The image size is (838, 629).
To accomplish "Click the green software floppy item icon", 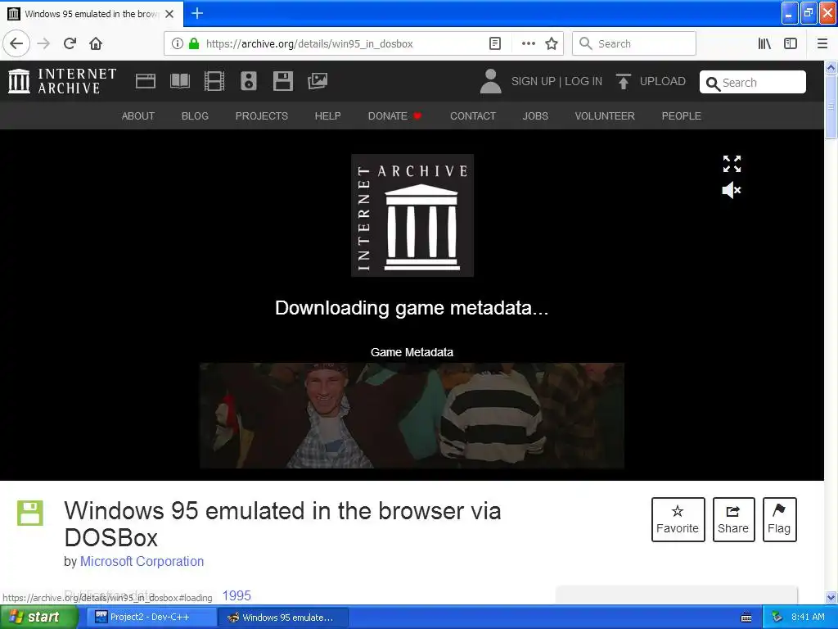I will (x=30, y=513).
